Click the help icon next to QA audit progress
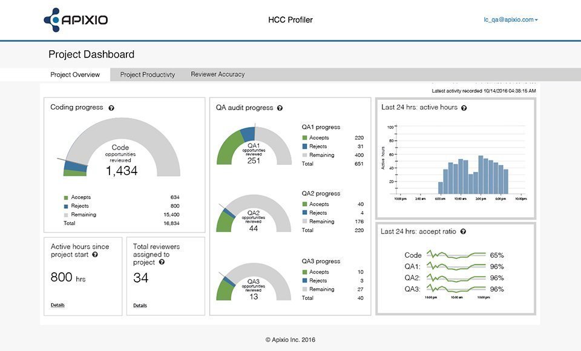581x351 pixels. 280,108
